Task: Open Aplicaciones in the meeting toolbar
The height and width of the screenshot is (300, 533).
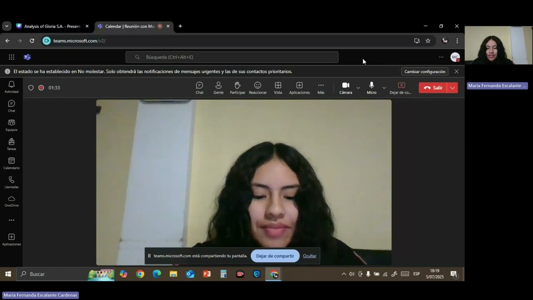Action: (299, 88)
